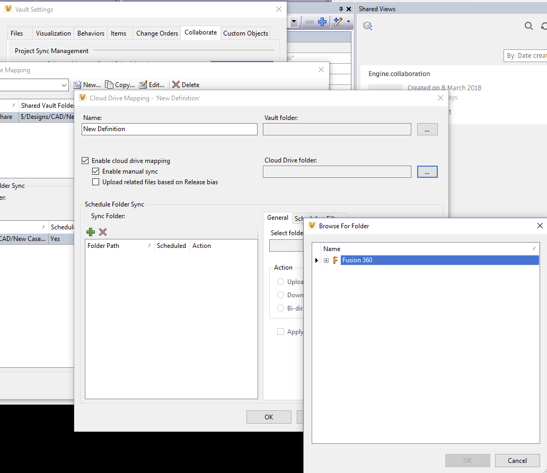Viewport: 547px width, 473px height.
Task: Expand the Fusion 360 folder node
Action: (327, 260)
